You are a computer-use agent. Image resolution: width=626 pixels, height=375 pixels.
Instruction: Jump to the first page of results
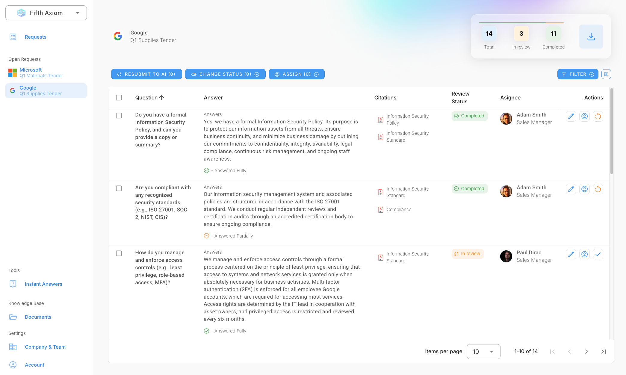(552, 352)
